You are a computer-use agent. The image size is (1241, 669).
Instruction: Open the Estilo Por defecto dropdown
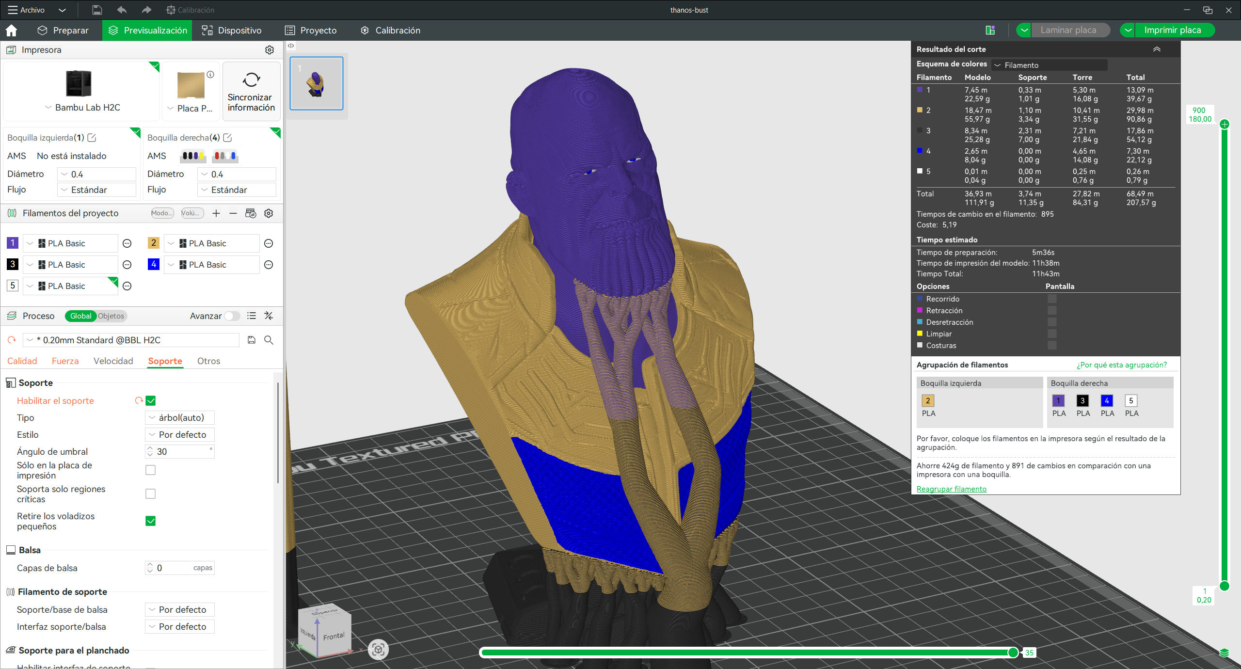(x=180, y=434)
